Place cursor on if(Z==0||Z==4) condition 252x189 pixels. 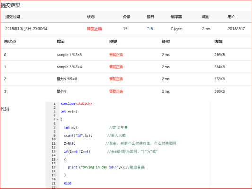tap(77, 151)
